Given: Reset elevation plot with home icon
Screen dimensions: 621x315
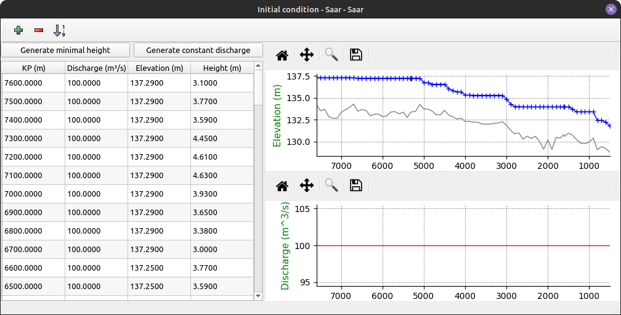Looking at the screenshot, I should click(x=282, y=55).
